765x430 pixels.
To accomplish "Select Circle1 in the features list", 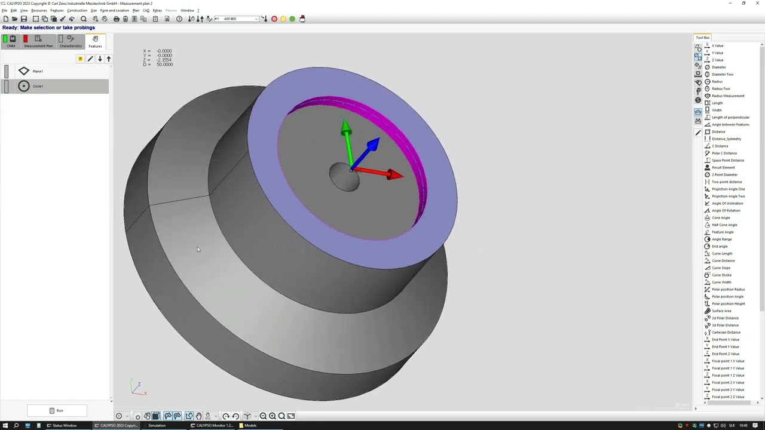I will [56, 86].
